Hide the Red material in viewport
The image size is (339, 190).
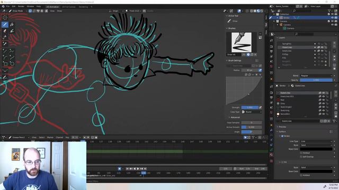click(324, 100)
